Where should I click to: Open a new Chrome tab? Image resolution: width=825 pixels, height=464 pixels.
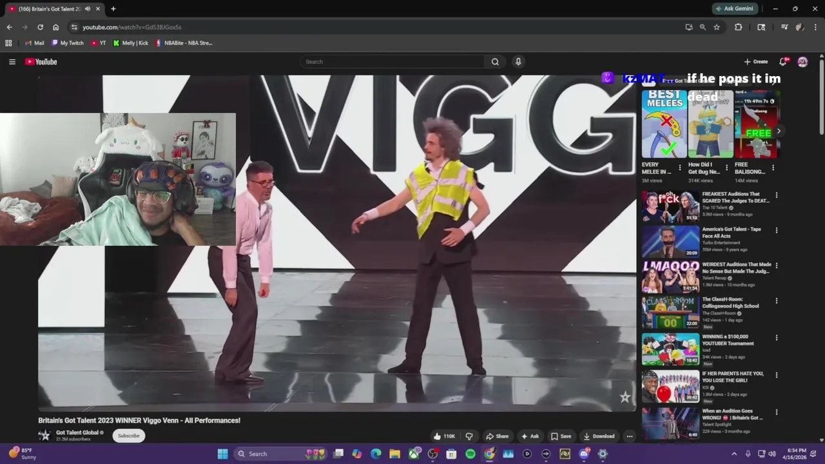point(113,9)
